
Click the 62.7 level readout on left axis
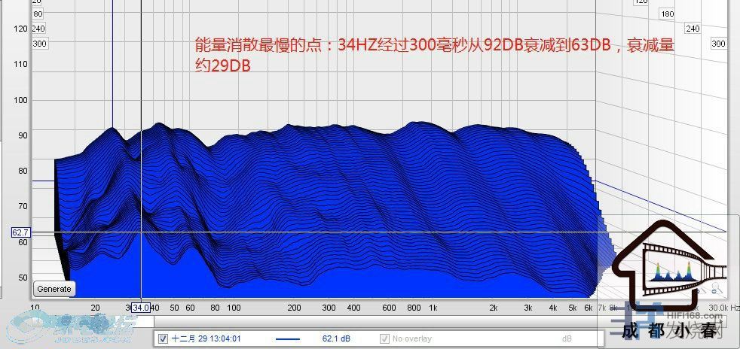click(20, 233)
